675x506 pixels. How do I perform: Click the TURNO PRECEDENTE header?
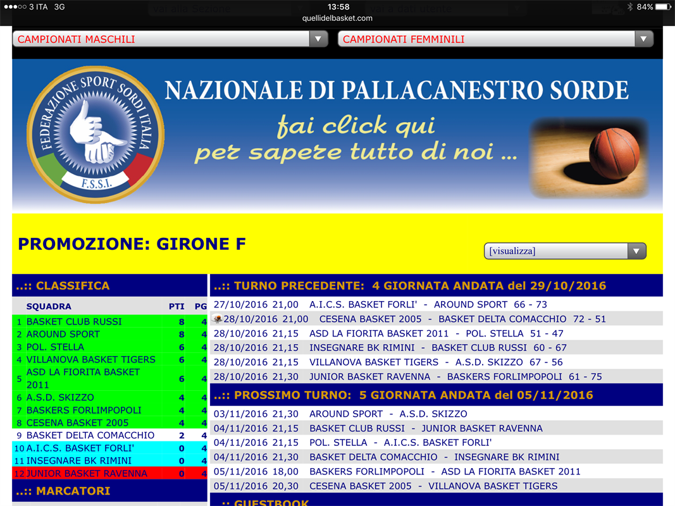click(436, 286)
